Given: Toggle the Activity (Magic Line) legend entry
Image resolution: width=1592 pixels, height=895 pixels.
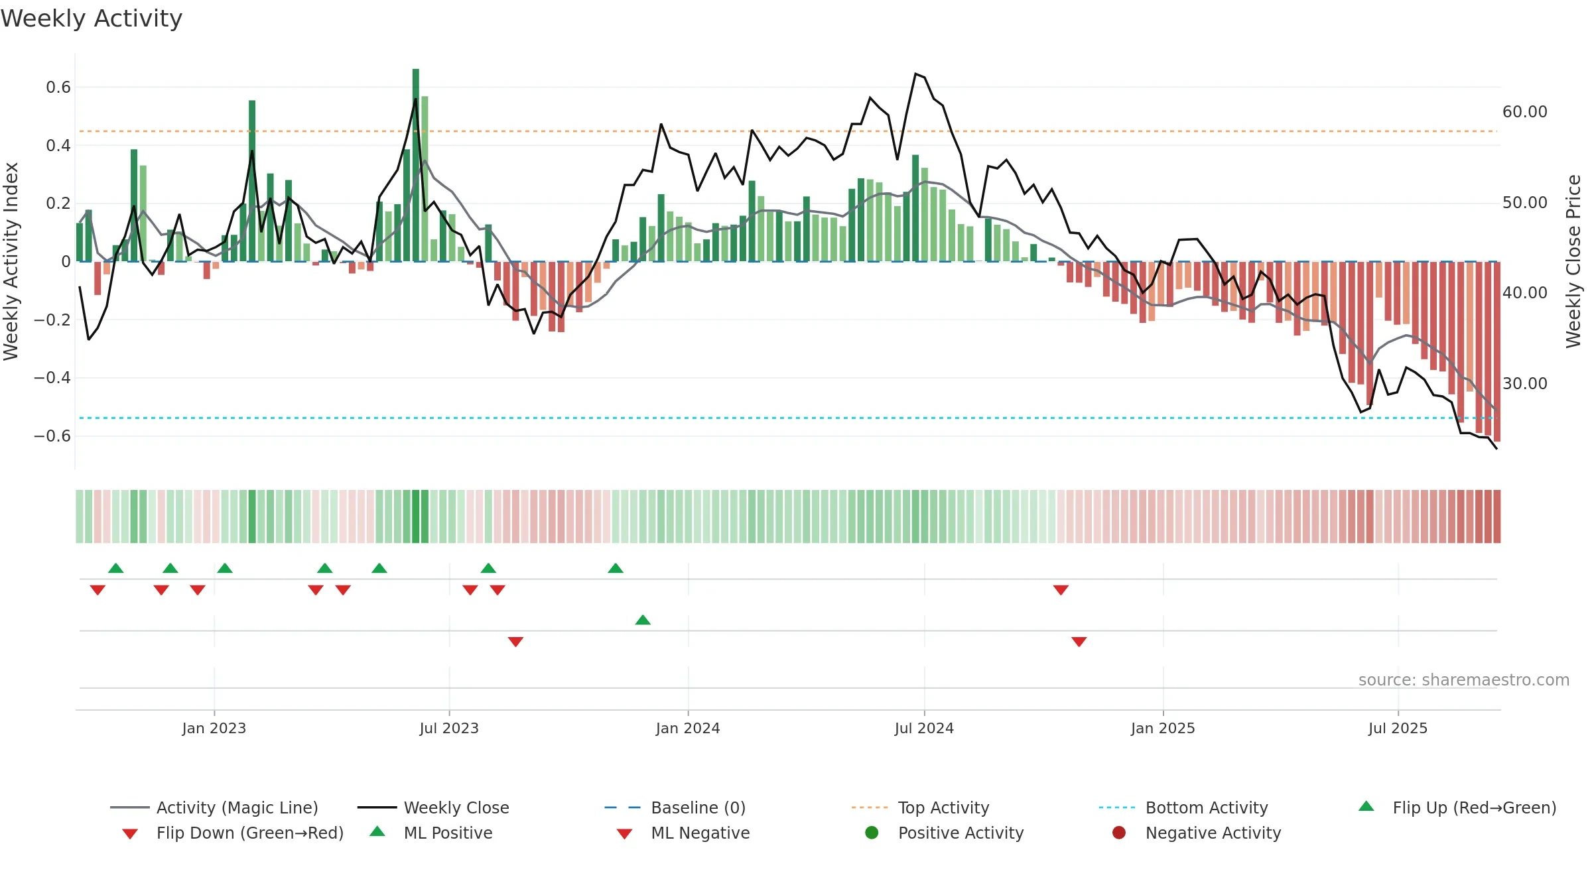Looking at the screenshot, I should pyautogui.click(x=214, y=807).
